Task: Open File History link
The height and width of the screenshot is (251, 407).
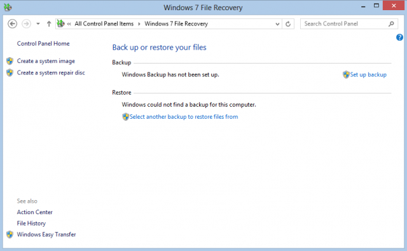Action: pos(31,223)
